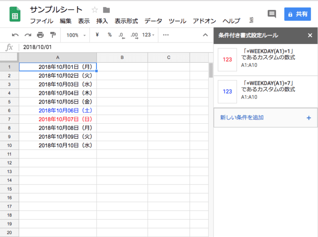Open the 123 number format dropdown
This screenshot has height=237, width=318.
pyautogui.click(x=148, y=35)
